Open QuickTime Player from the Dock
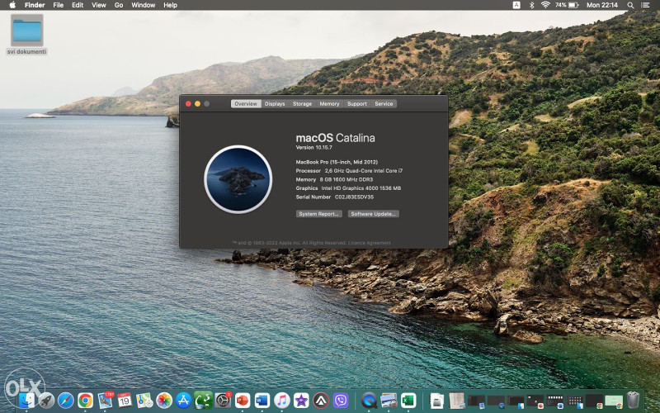The height and width of the screenshot is (413, 660). point(369,401)
